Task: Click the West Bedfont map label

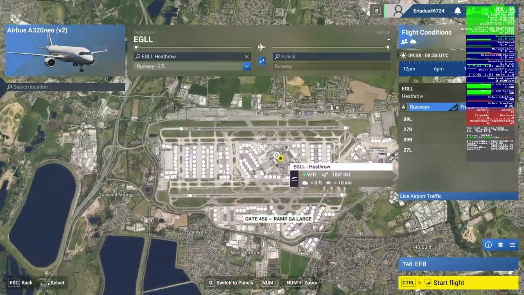Action: click(246, 253)
